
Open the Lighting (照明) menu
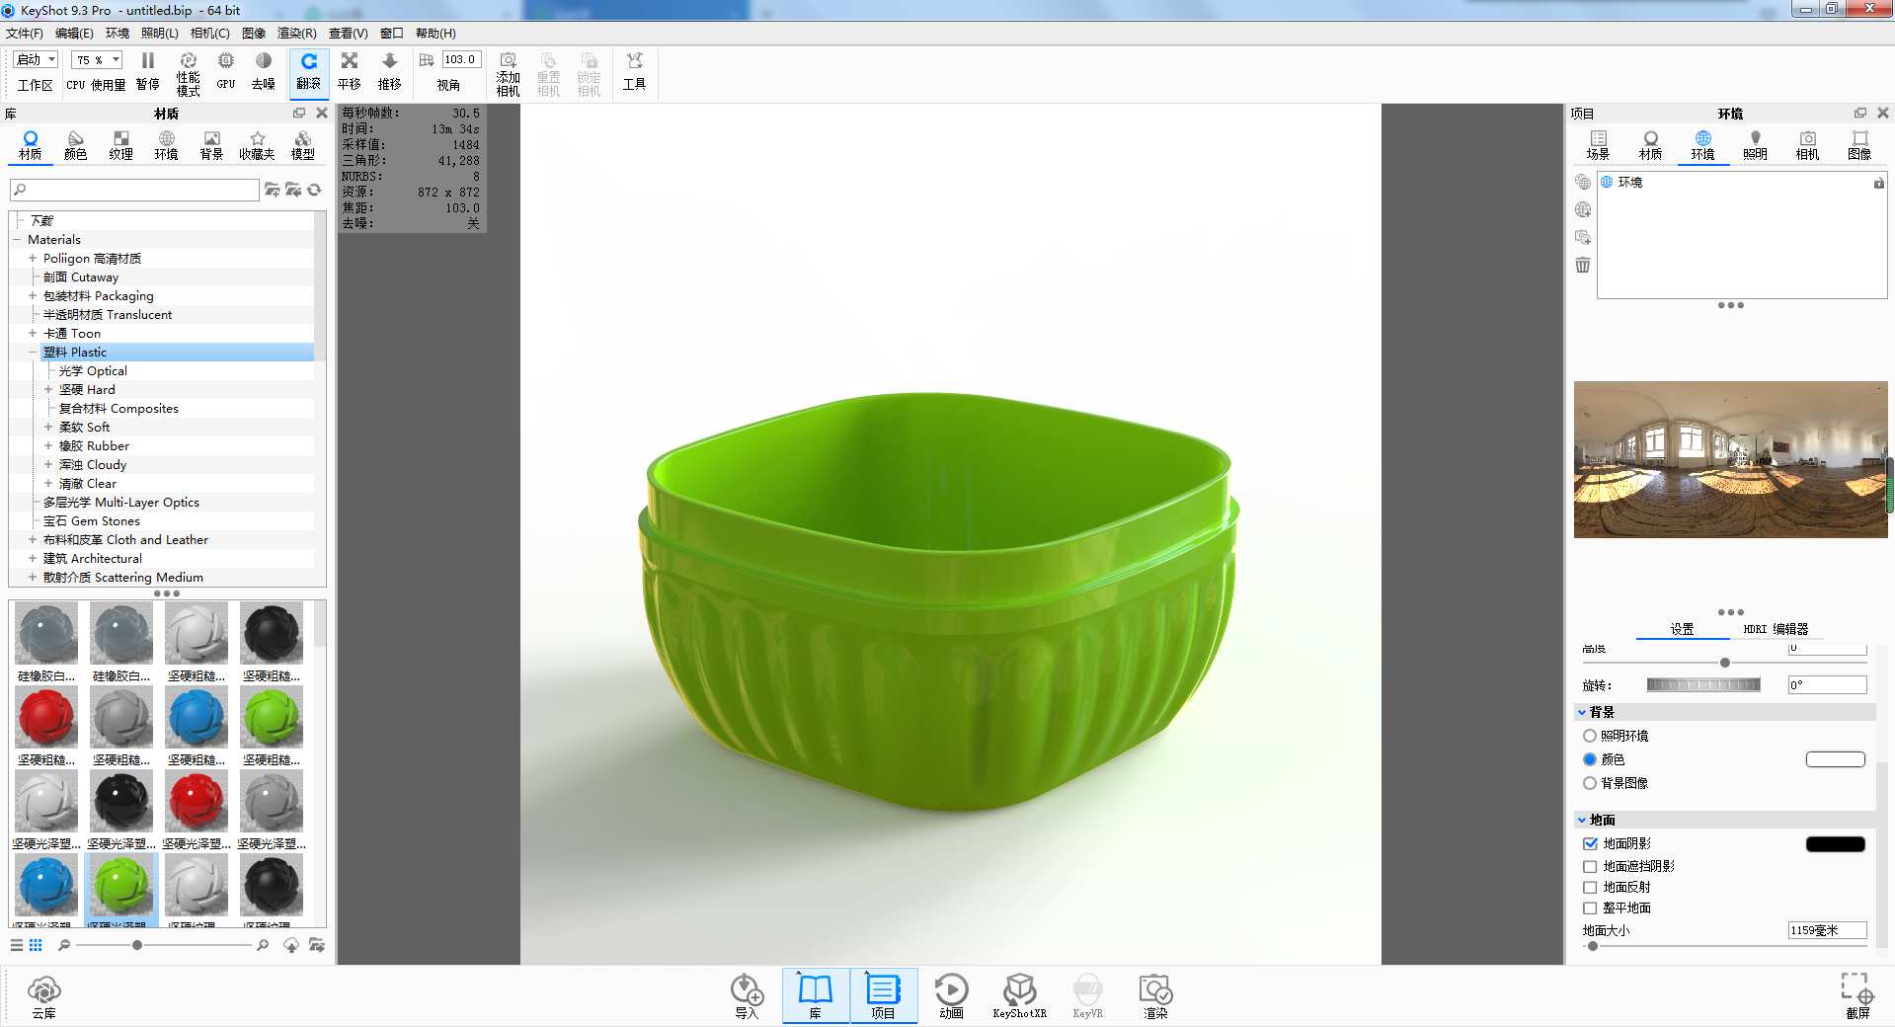click(160, 34)
